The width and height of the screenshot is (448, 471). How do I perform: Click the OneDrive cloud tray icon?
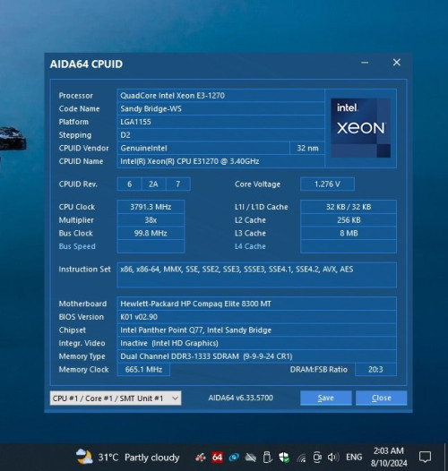point(250,458)
